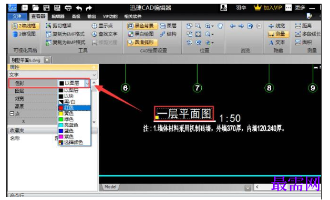Open 选择颜色 custom color option

[75, 142]
